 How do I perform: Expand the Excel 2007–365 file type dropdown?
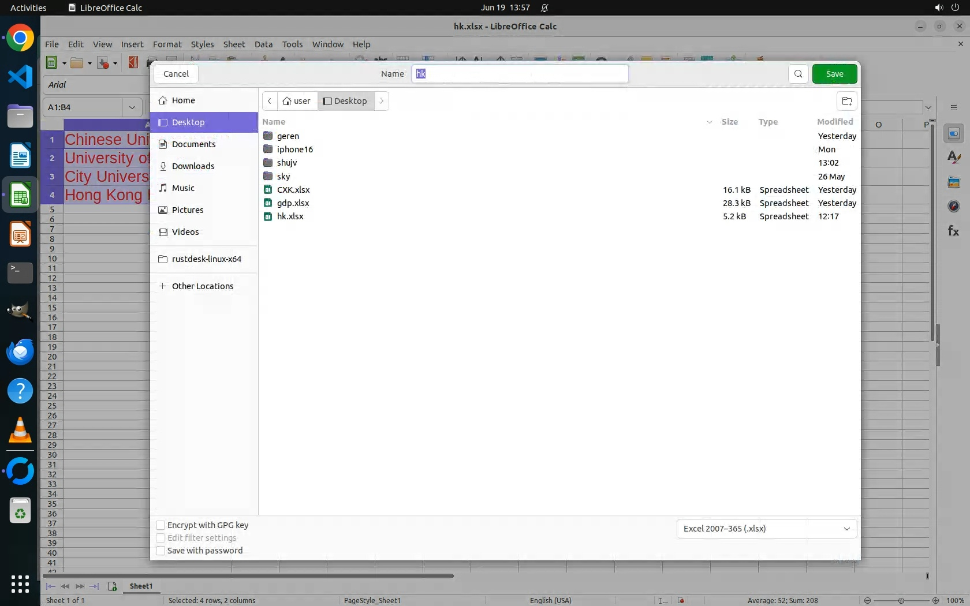pos(766,529)
